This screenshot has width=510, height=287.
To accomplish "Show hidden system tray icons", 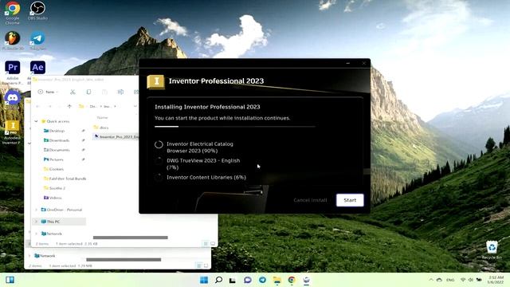I will (431, 280).
